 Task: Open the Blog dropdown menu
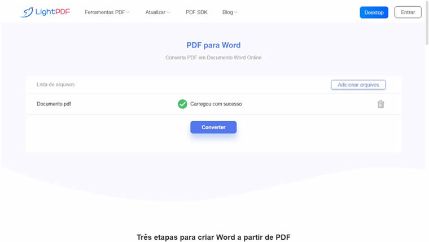[x=230, y=12]
